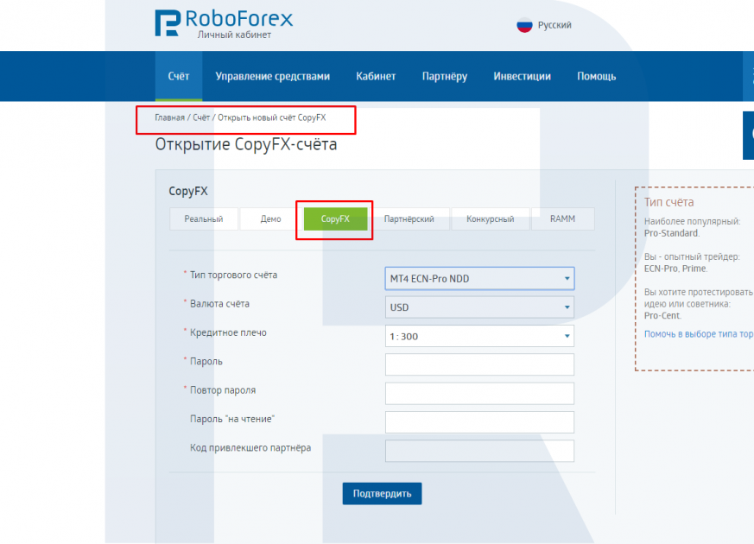Click the CopyFX form section heading

click(x=188, y=192)
